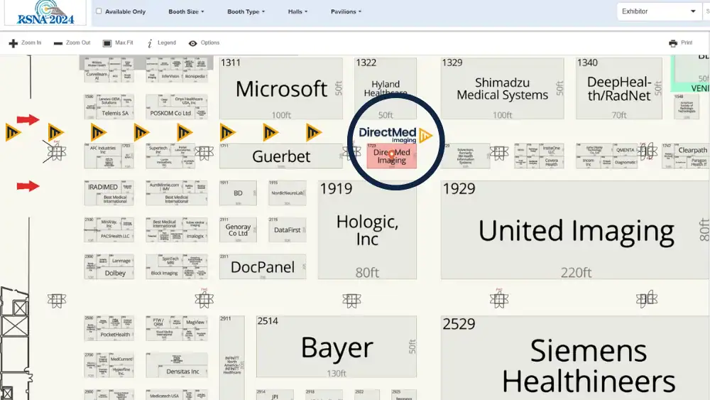Viewport: 710px width, 400px height.
Task: Click the DataFirst booth
Action: pos(287,229)
